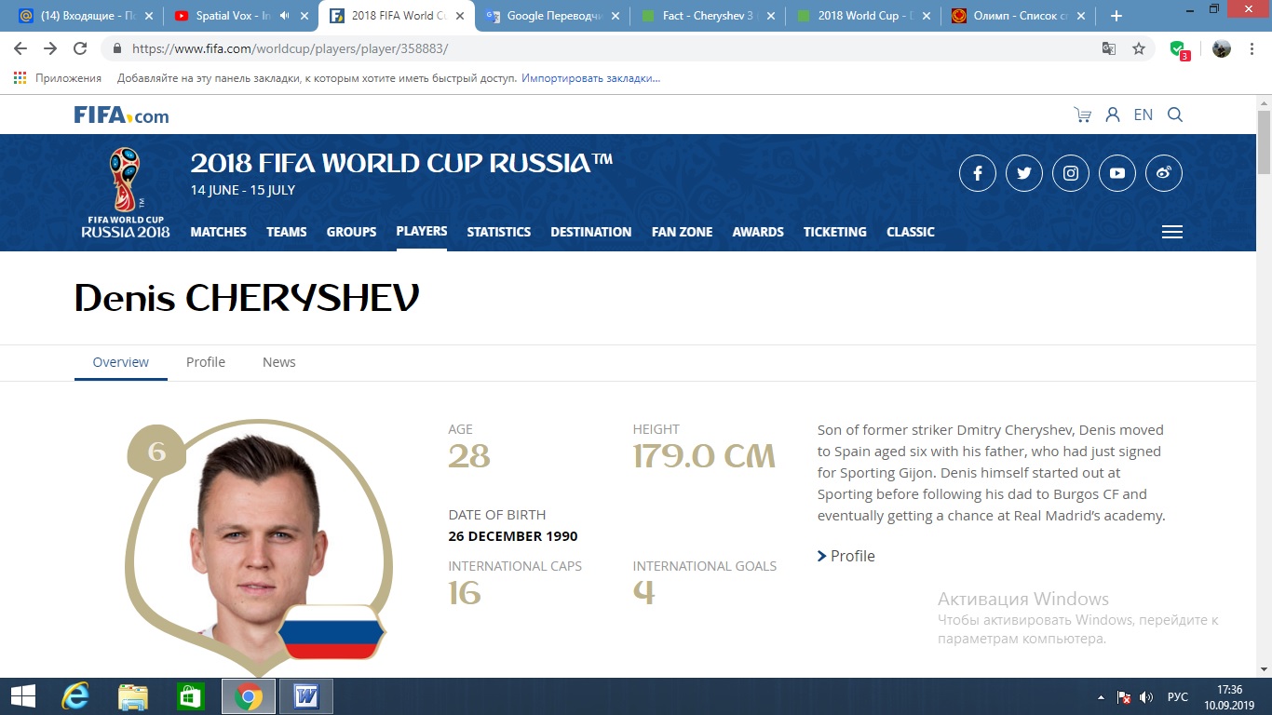1272x715 pixels.
Task: Show hidden tray icons arrow
Action: click(1102, 697)
